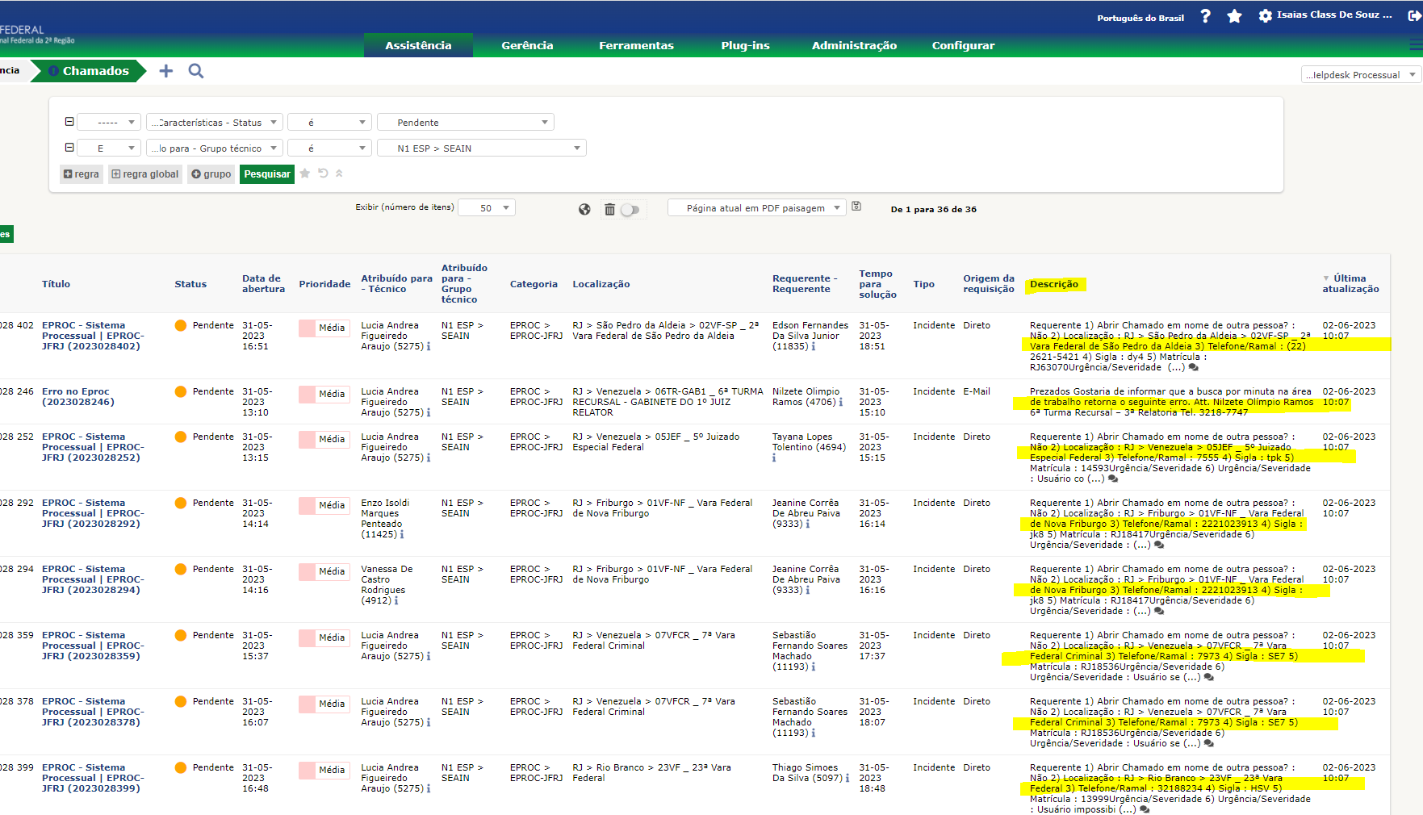This screenshot has height=815, width=1423.
Task: Open the Administração menu
Action: coord(854,45)
